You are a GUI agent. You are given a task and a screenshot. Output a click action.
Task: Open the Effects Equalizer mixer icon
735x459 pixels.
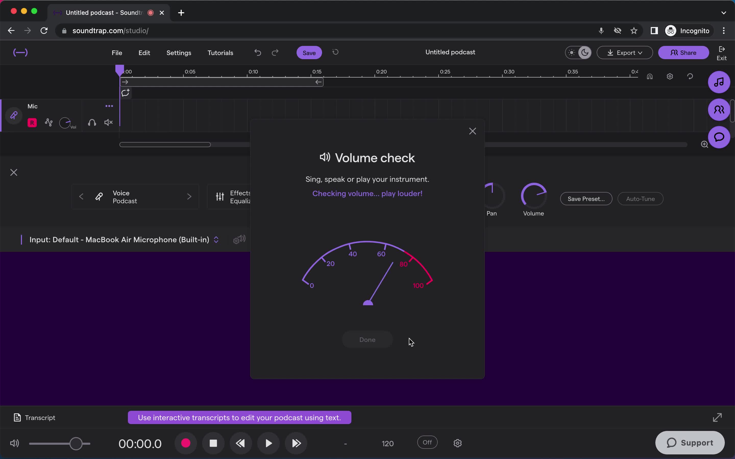220,197
